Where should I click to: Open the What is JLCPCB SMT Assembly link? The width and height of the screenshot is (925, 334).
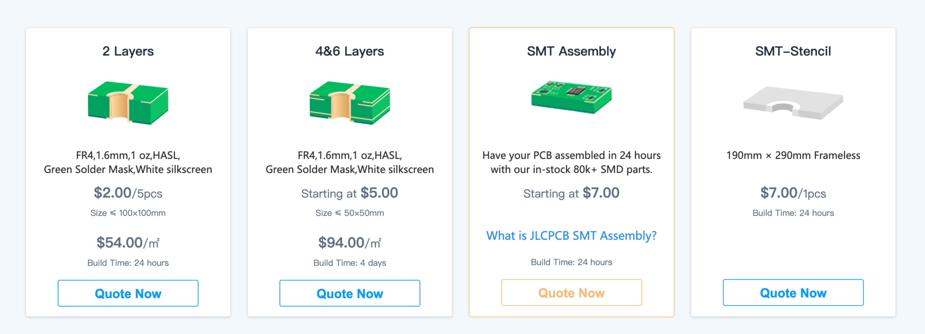(x=571, y=235)
